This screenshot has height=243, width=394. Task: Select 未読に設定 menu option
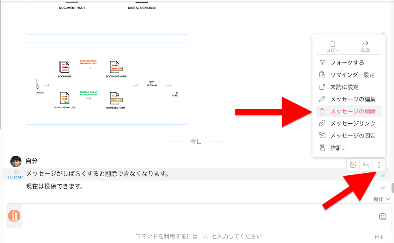coord(344,87)
